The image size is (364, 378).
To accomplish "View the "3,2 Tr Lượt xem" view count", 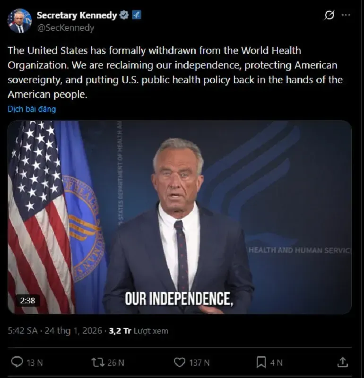I will click(x=139, y=331).
